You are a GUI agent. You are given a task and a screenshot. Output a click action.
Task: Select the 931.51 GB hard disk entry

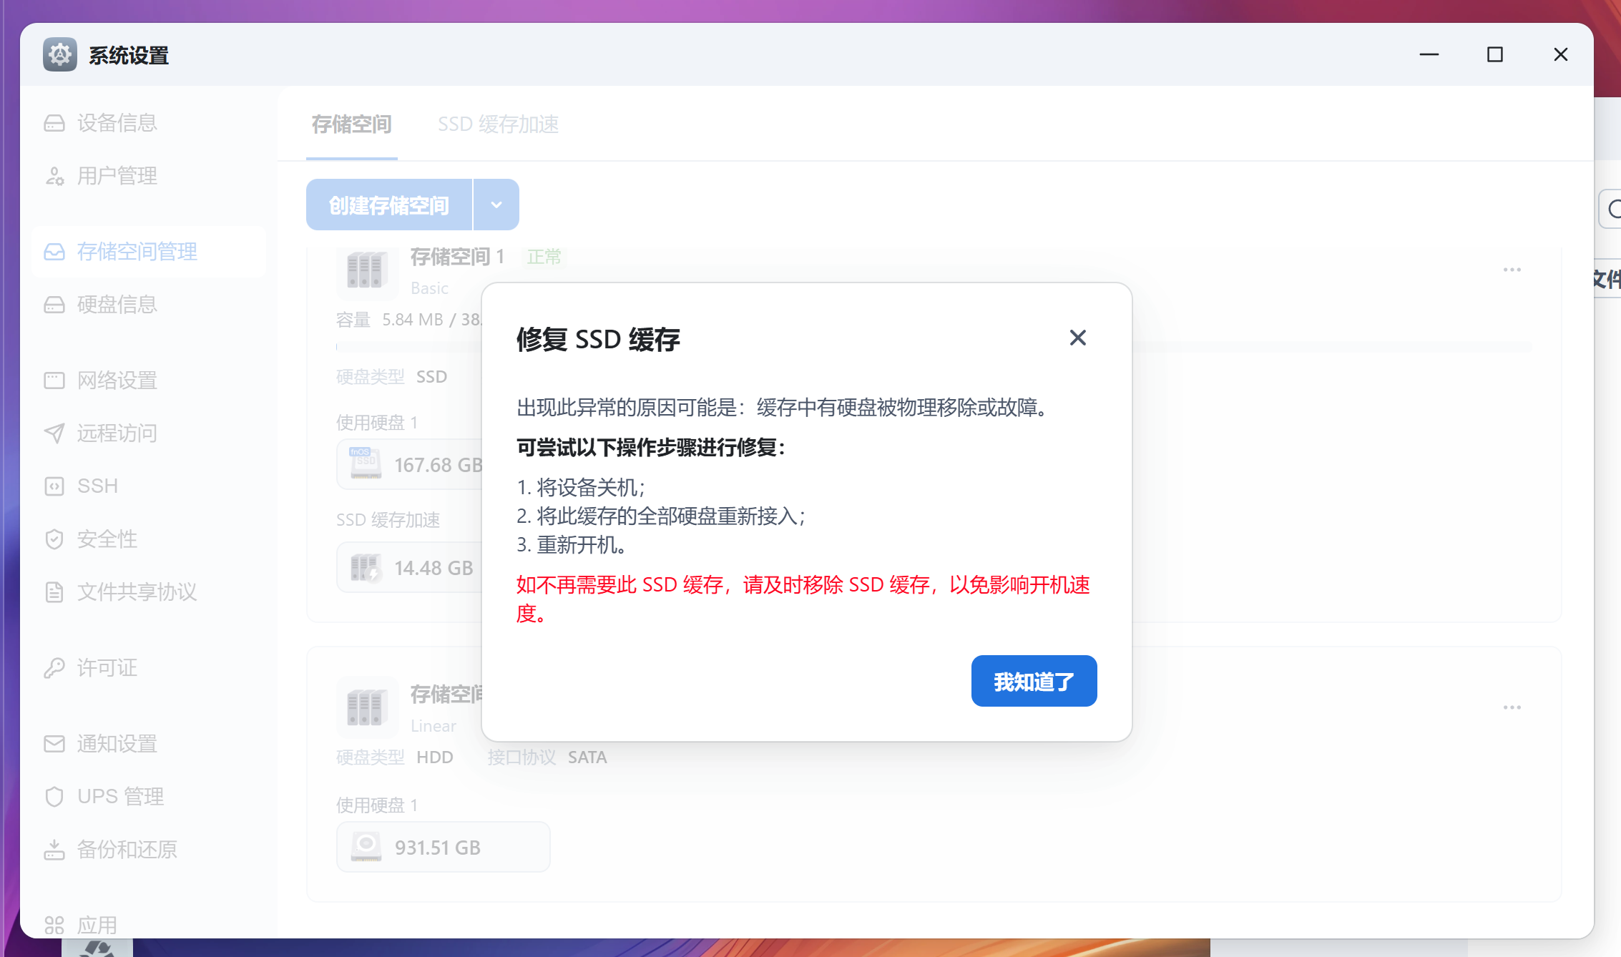(442, 847)
